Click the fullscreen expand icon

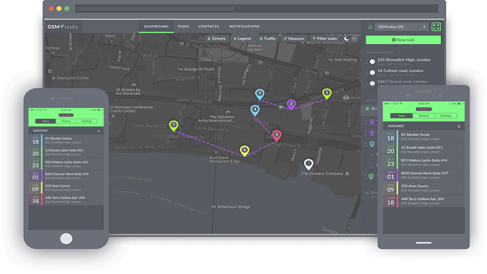(x=436, y=26)
